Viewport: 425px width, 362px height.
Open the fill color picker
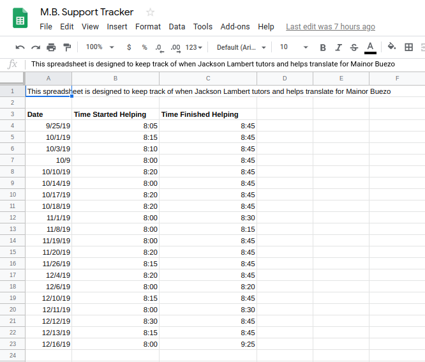click(x=391, y=47)
